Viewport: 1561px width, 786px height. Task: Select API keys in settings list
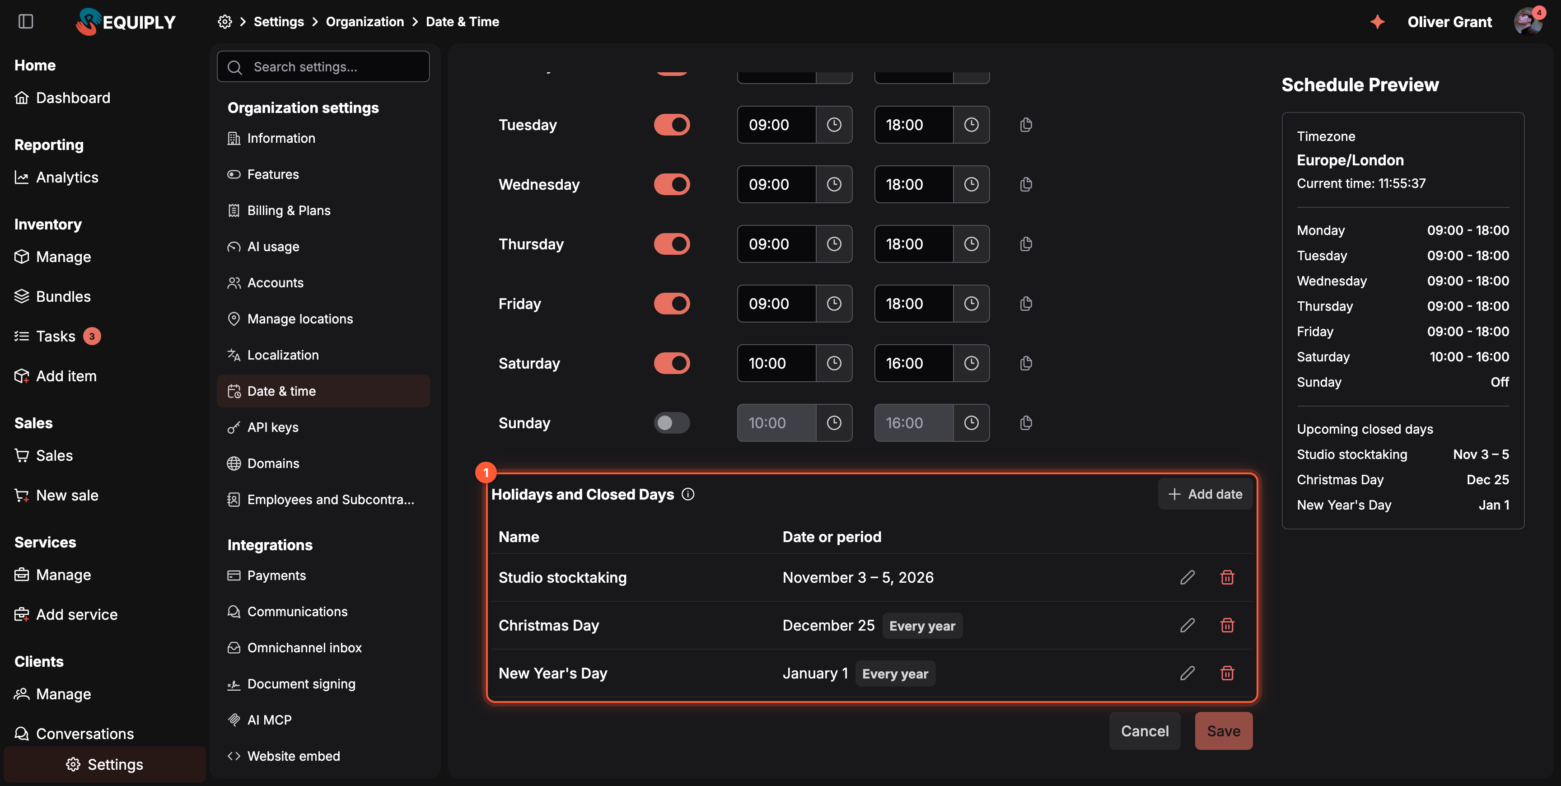323,427
